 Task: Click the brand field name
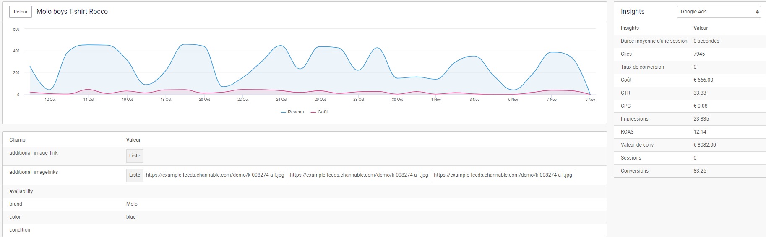[x=16, y=204]
